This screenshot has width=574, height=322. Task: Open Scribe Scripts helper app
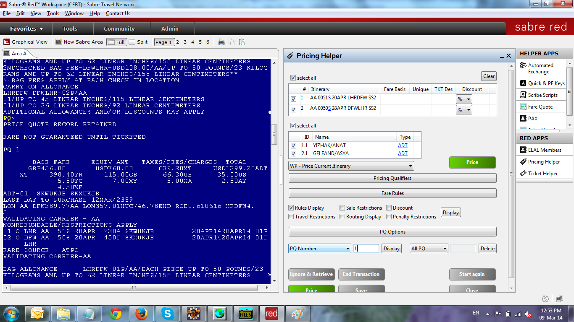coord(523,95)
